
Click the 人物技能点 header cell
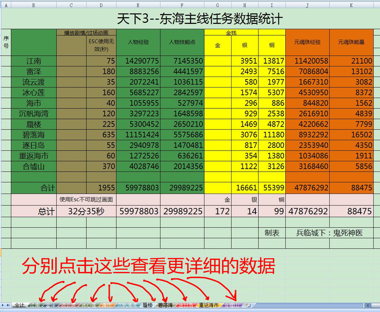click(182, 42)
